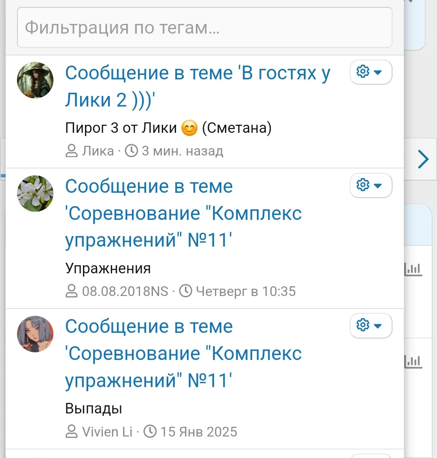Open the first notification's options dropdown arrow
The image size is (437, 458).
coord(377,72)
